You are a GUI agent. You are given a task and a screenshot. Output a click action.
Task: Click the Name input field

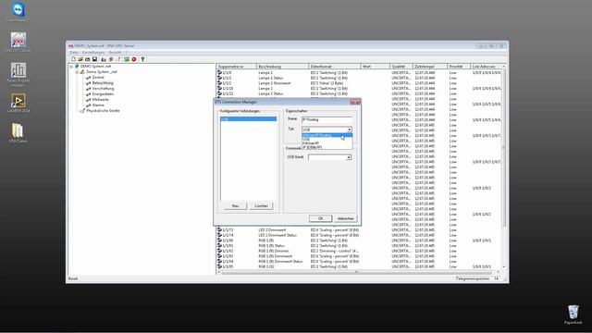(327, 119)
